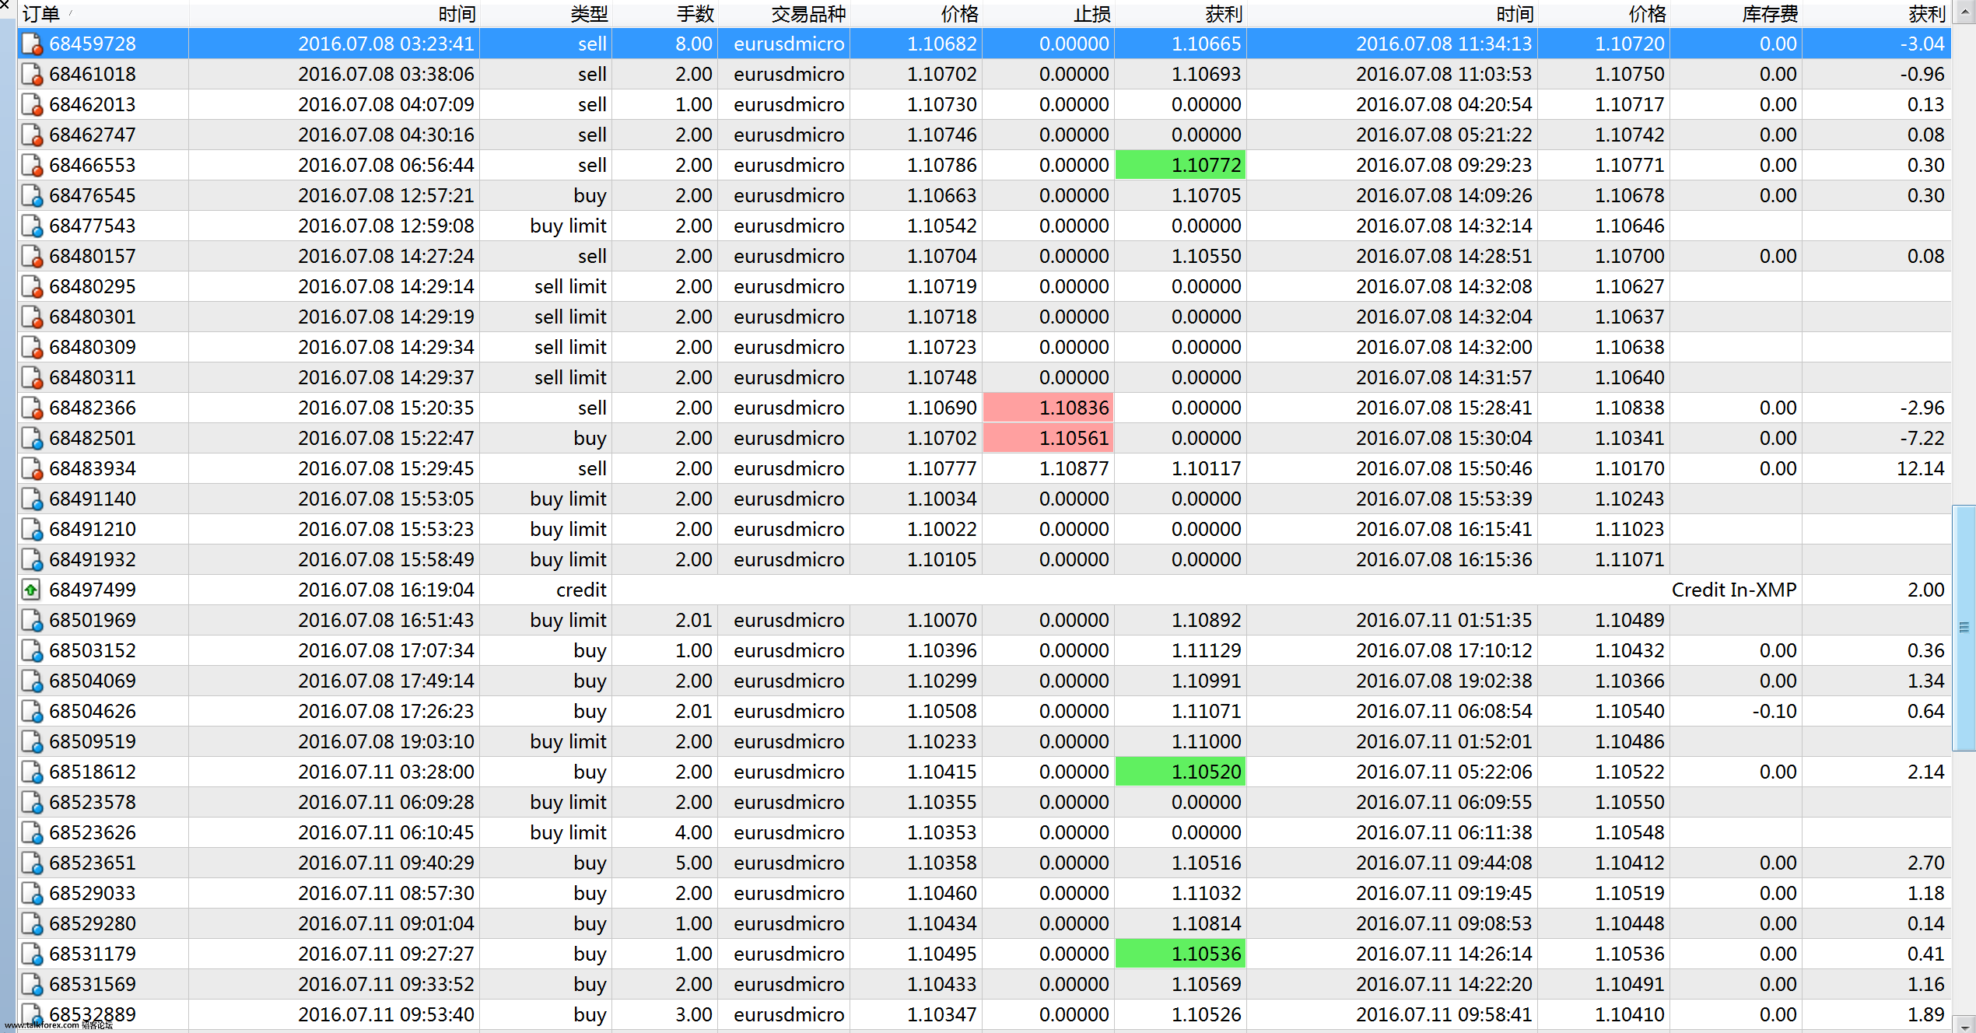
Task: Select order number 68509519
Action: tap(93, 742)
